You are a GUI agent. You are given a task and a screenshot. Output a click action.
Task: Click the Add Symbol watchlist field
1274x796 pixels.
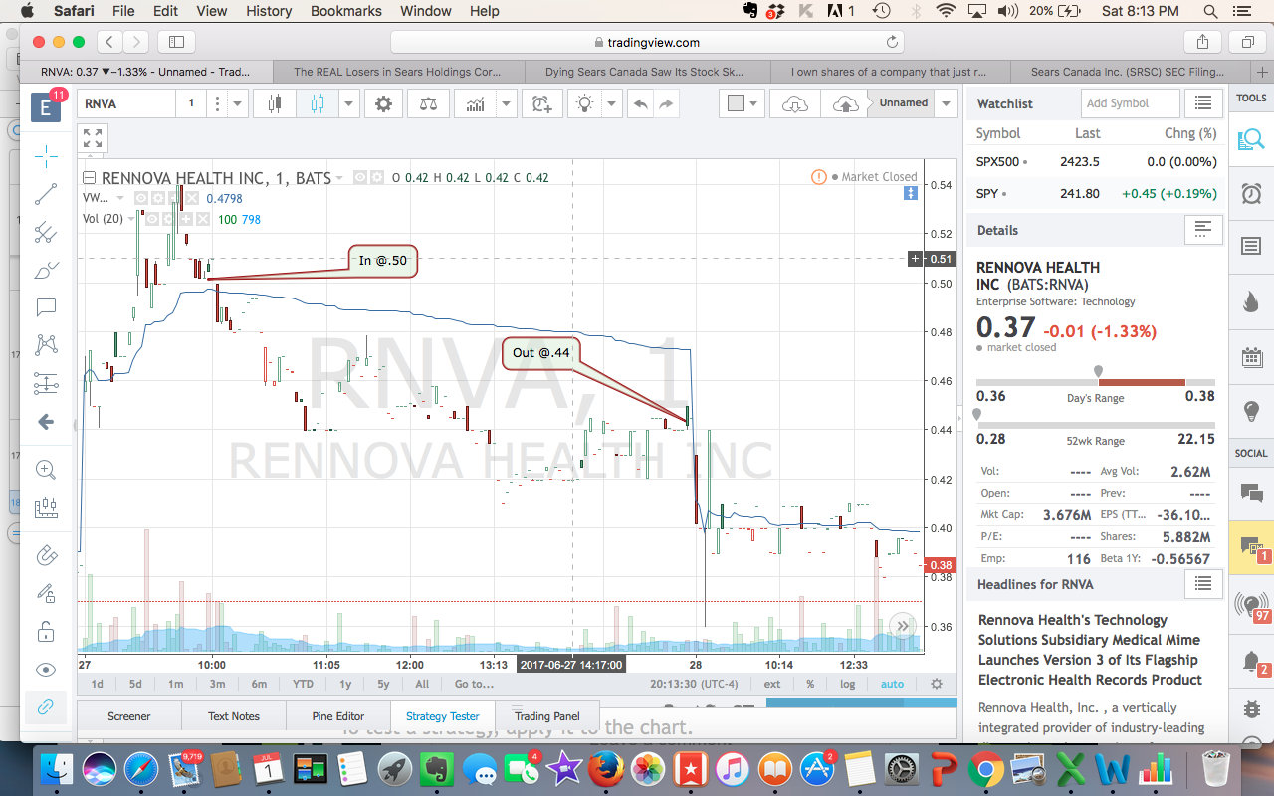pyautogui.click(x=1130, y=103)
